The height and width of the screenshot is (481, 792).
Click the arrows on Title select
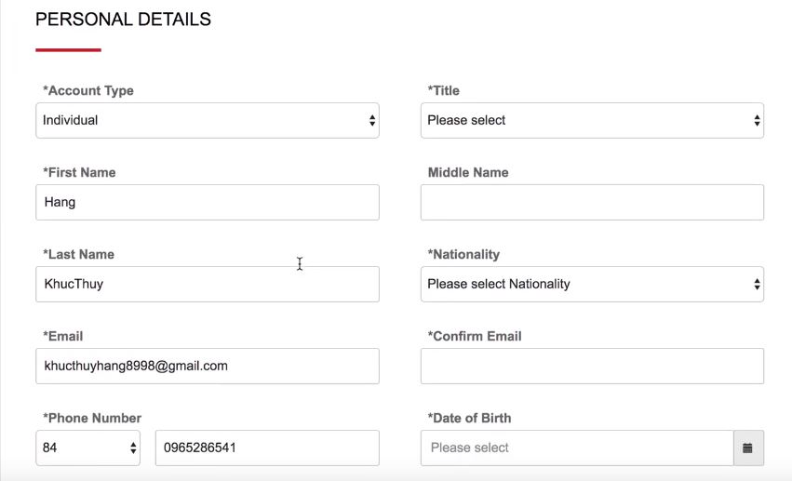(x=757, y=121)
